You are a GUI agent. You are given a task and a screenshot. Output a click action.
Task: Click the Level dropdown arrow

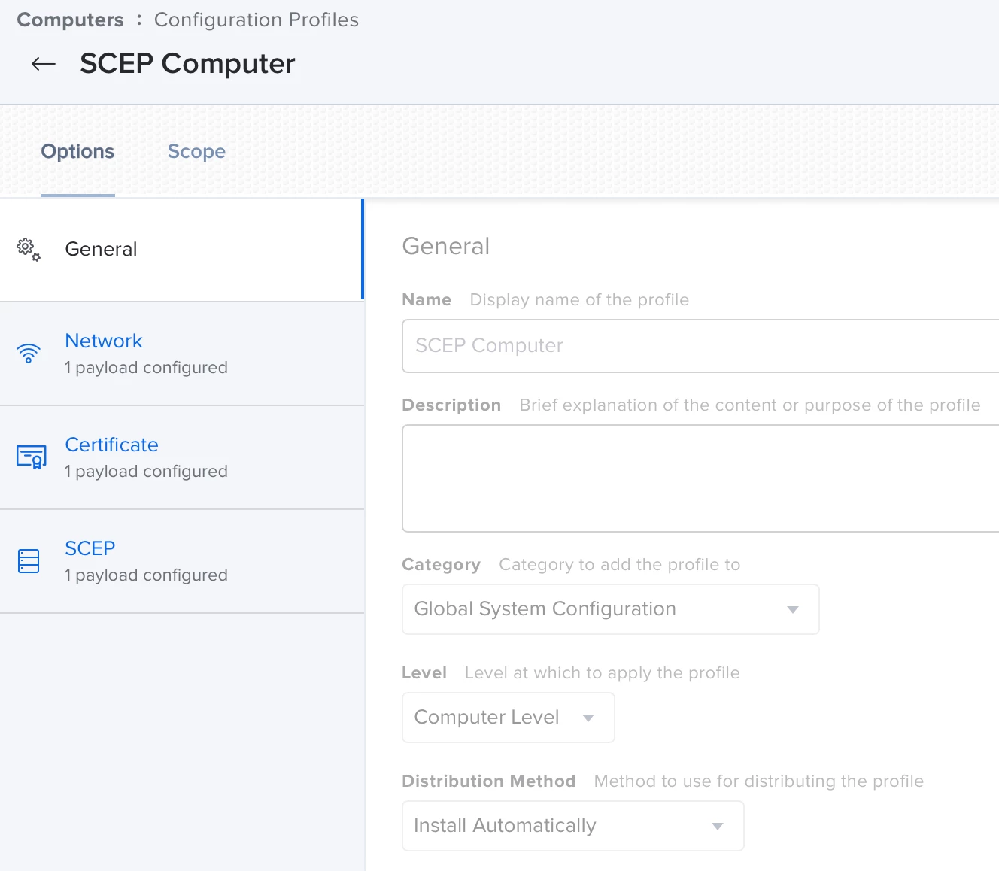(588, 718)
